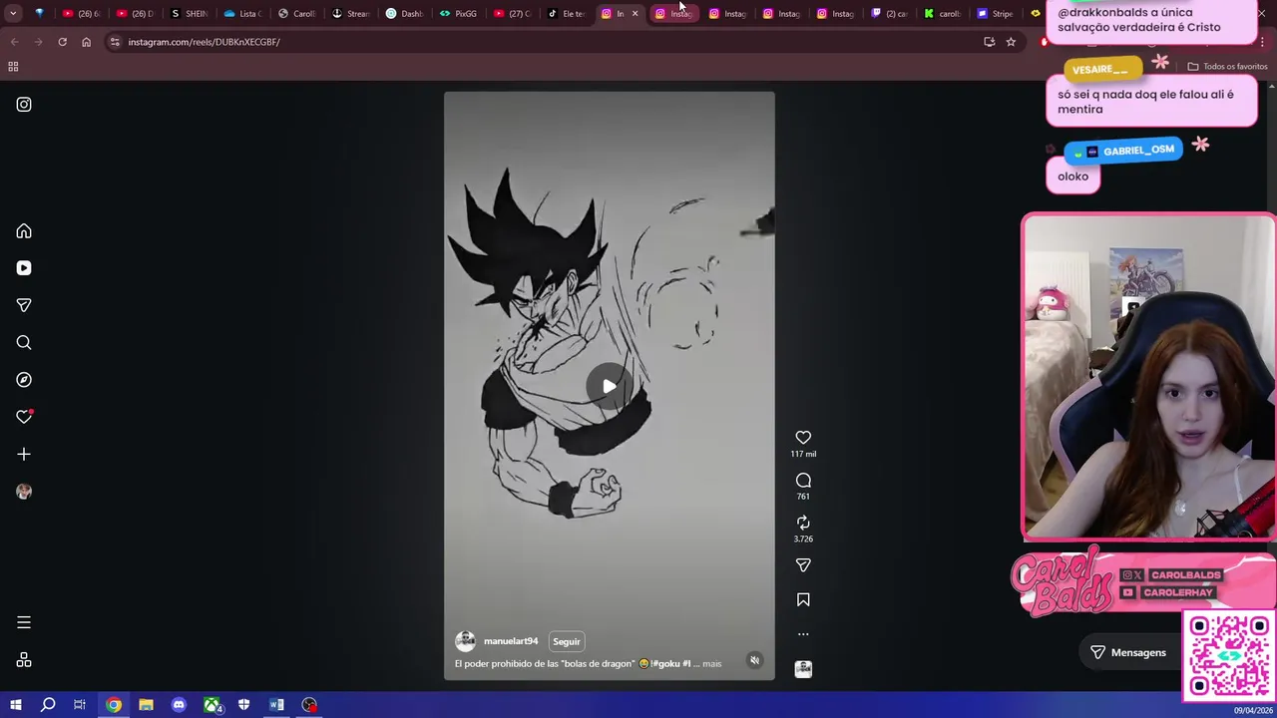Switch to the Stream tab

(x=351, y=13)
